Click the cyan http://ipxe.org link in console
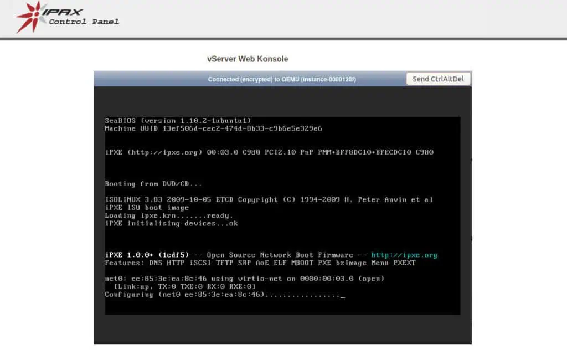Screen dimensions: 567x350 [x=404, y=255]
